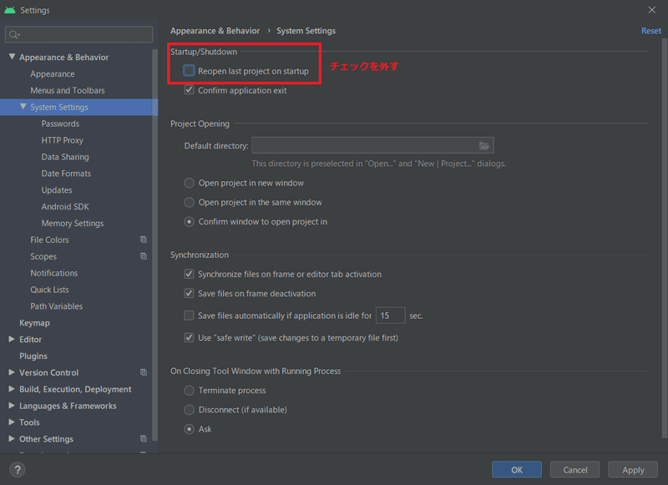Uncheck Confirm application exit
This screenshot has height=485, width=668.
[190, 90]
